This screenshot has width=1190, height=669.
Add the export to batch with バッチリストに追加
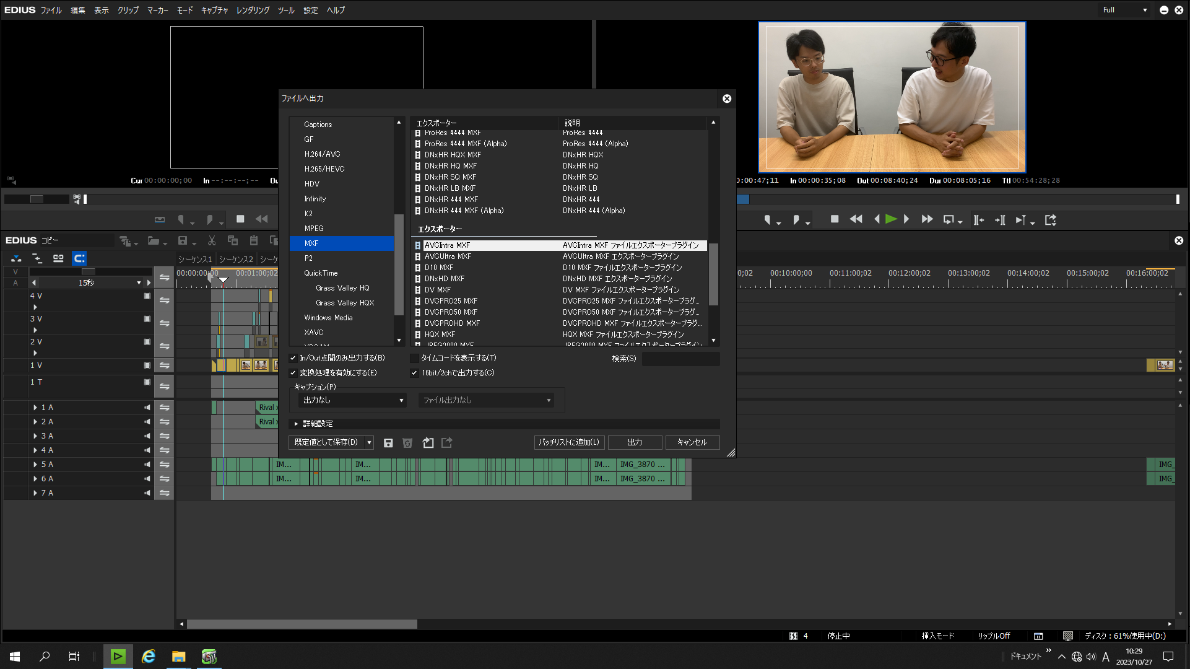tap(568, 442)
